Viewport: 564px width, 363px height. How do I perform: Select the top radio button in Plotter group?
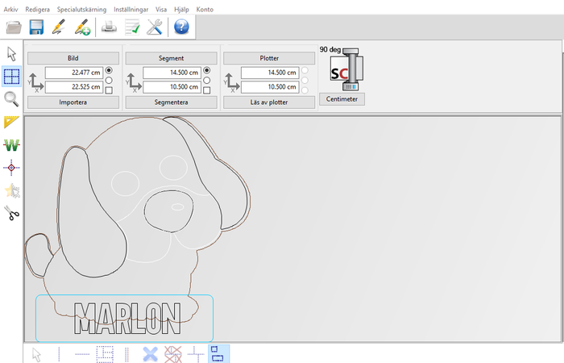pyautogui.click(x=305, y=70)
